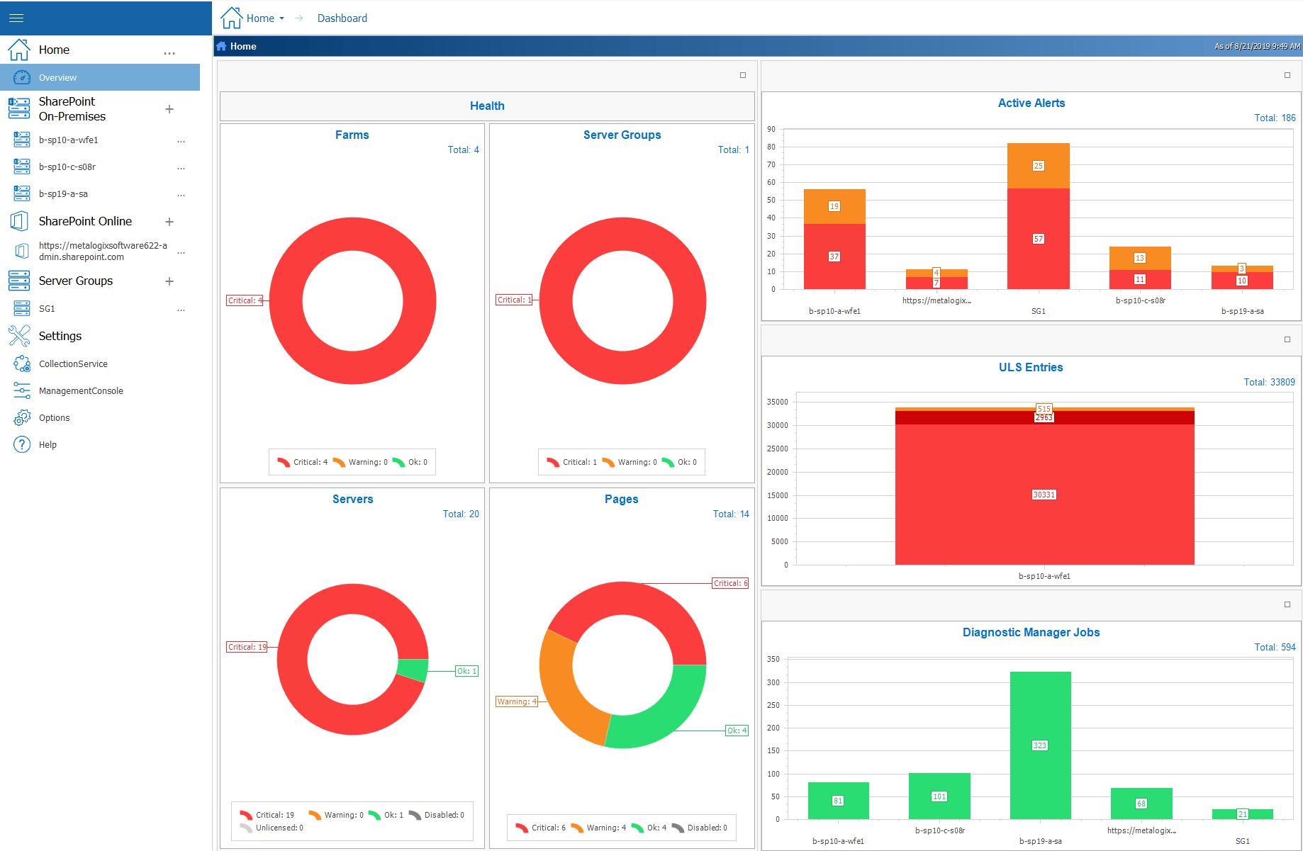1303x851 pixels.
Task: Open the ManagementConsole item
Action: 82,390
